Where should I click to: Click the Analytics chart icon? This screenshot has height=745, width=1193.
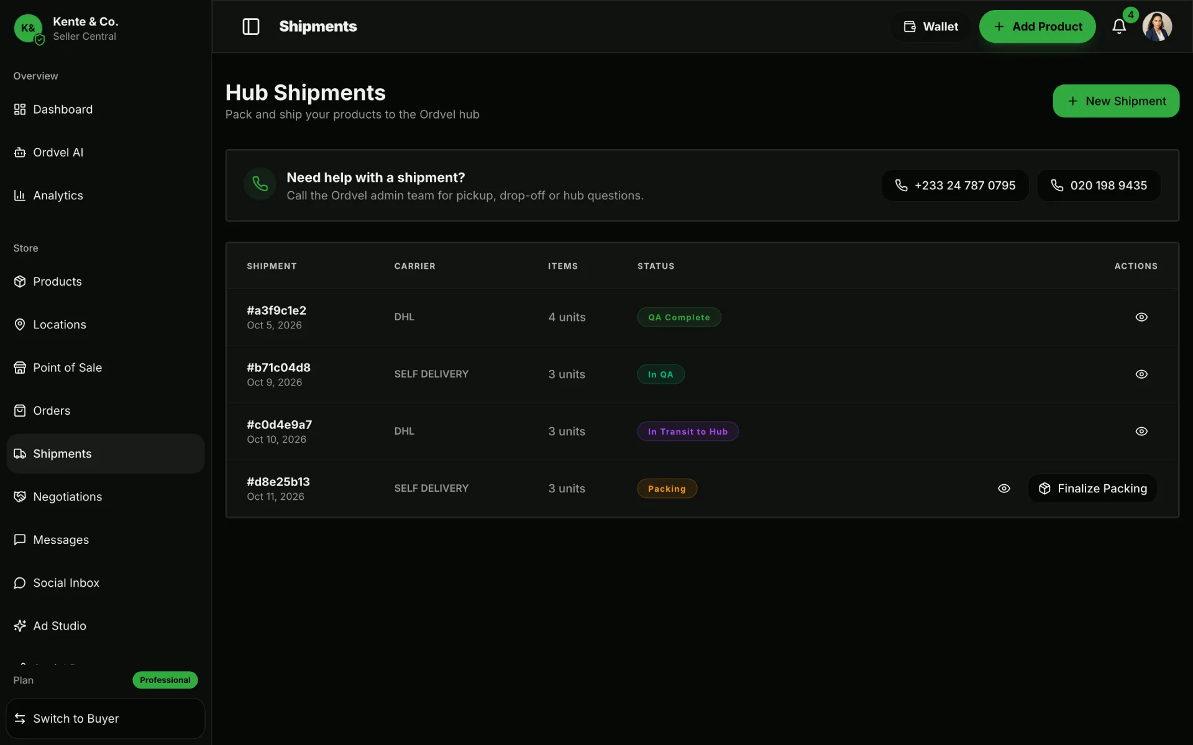(20, 196)
